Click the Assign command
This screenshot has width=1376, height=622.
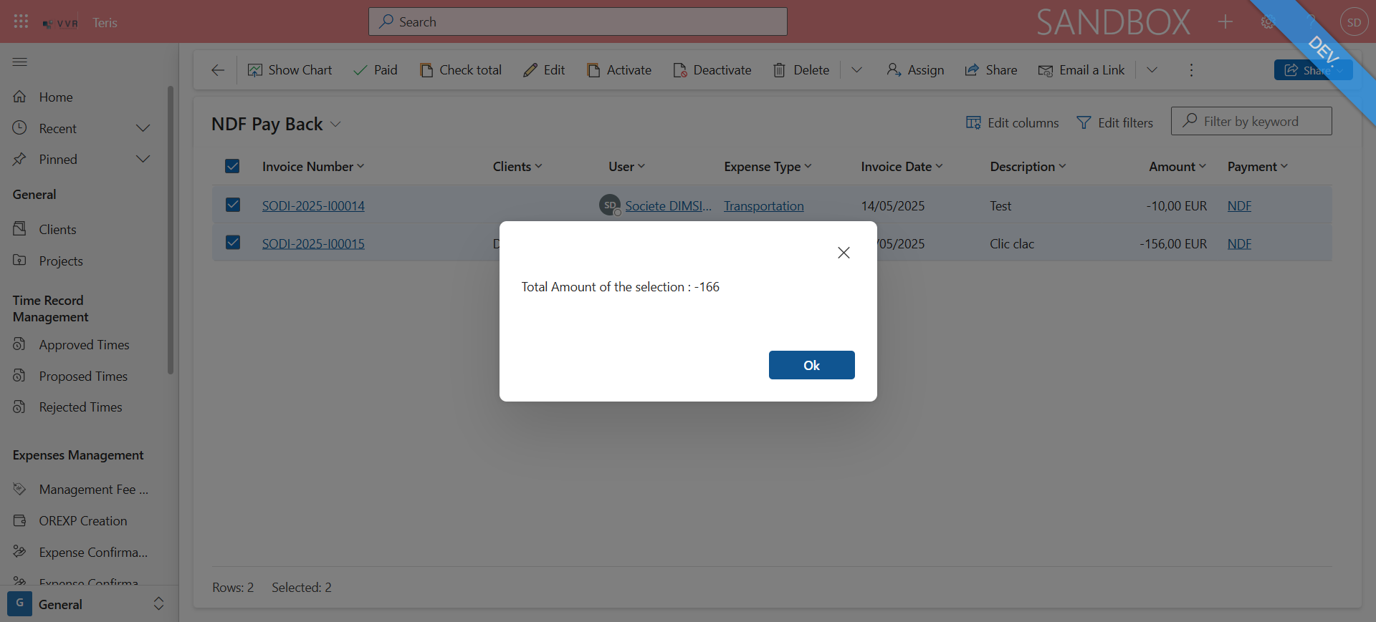[915, 70]
